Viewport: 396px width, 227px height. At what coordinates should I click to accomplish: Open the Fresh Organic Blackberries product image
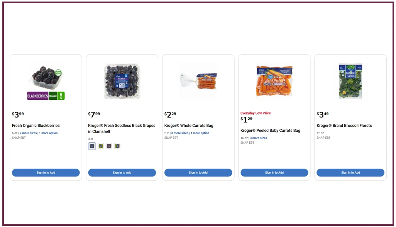tap(46, 82)
